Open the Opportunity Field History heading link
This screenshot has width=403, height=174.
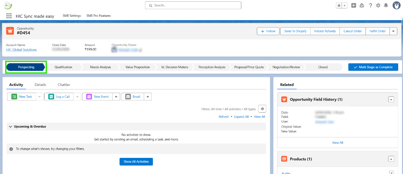pos(316,99)
